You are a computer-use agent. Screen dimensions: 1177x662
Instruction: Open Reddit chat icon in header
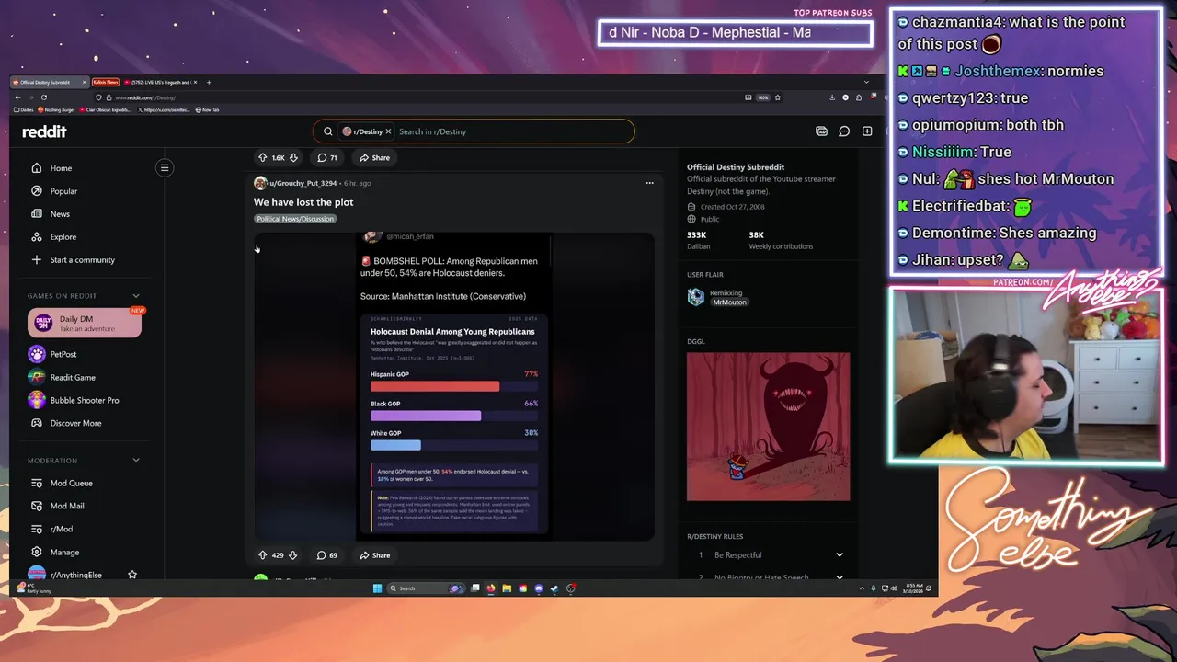(844, 131)
